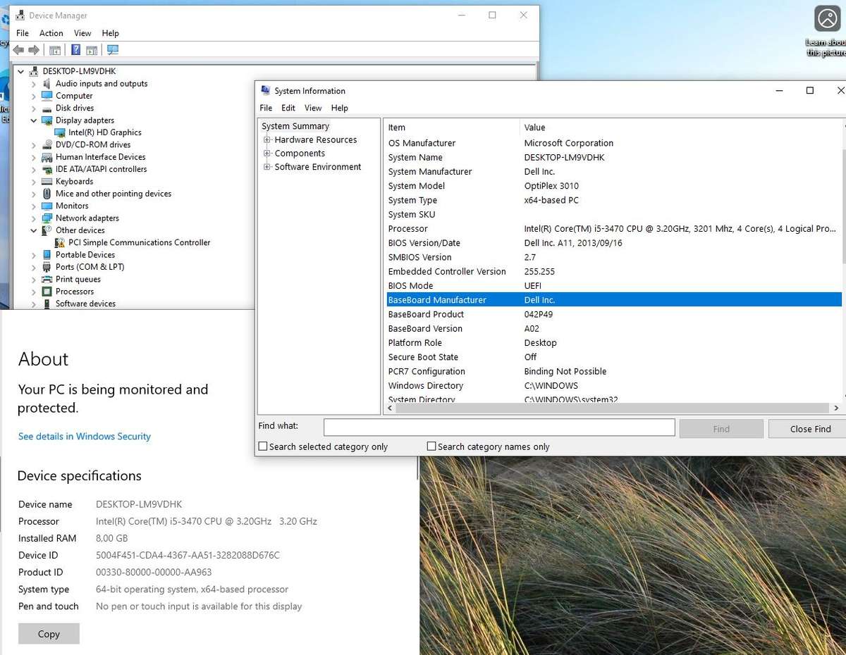Viewport: 846px width, 655px height.
Task: Click the Copy button under Device specifications
Action: pyautogui.click(x=49, y=634)
